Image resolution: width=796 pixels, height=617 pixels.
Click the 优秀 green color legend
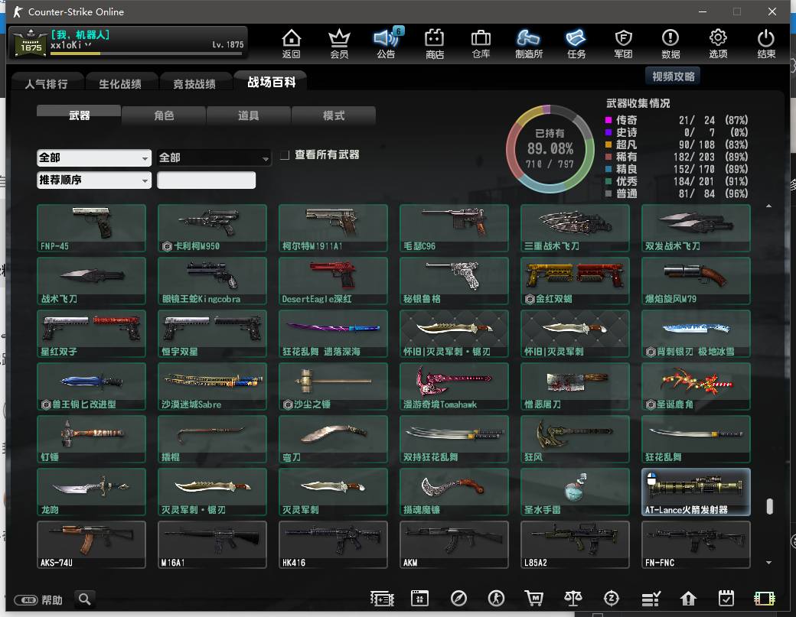pos(608,181)
